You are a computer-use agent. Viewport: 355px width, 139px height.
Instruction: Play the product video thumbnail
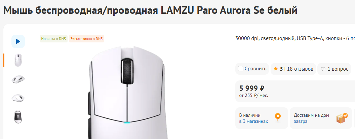(x=18, y=41)
